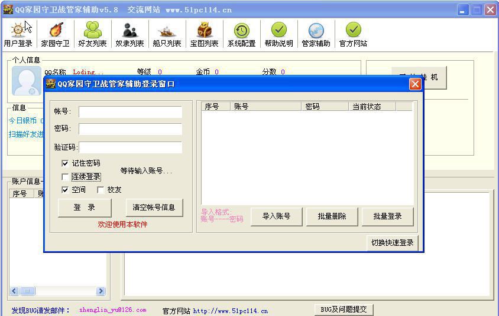Click the 导入账号 button
Image resolution: width=499 pixels, height=316 pixels.
coord(277,217)
